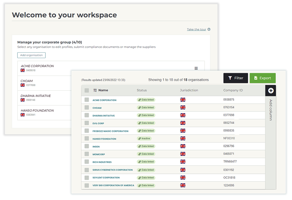
Task: Open the Filter button
Action: 236,78
